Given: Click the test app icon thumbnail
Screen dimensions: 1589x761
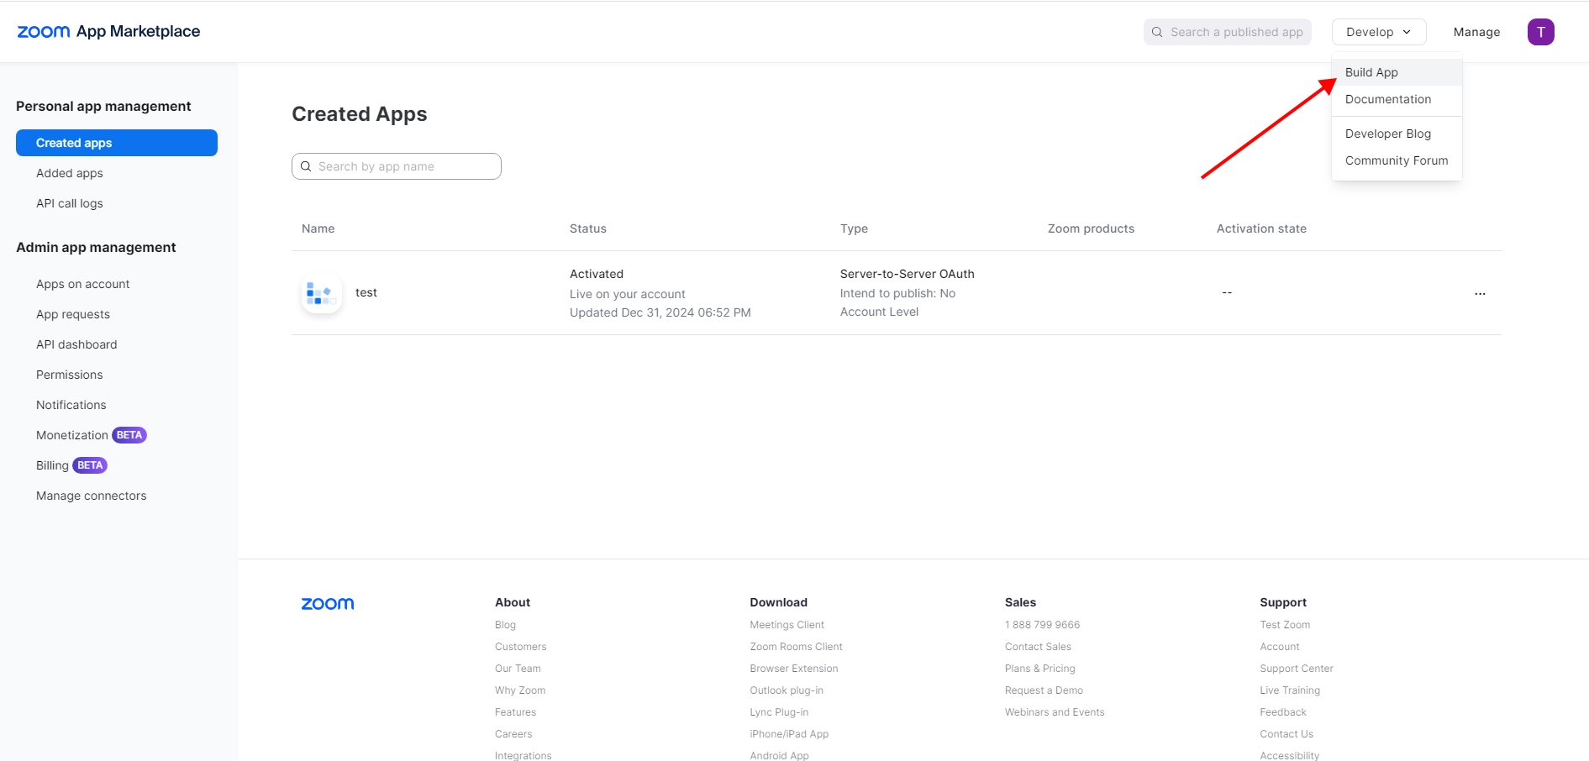Looking at the screenshot, I should pyautogui.click(x=321, y=293).
